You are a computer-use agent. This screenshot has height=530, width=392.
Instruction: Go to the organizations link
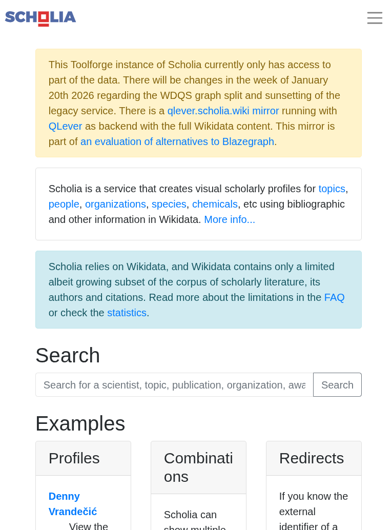[x=115, y=204]
